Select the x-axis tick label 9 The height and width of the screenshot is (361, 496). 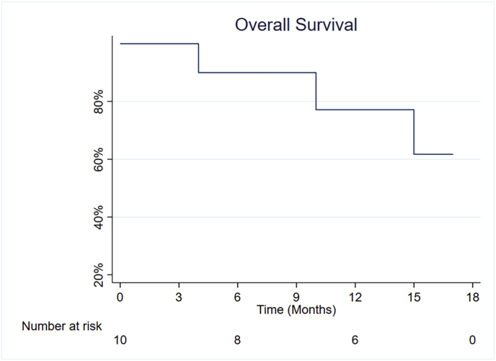pyautogui.click(x=296, y=297)
